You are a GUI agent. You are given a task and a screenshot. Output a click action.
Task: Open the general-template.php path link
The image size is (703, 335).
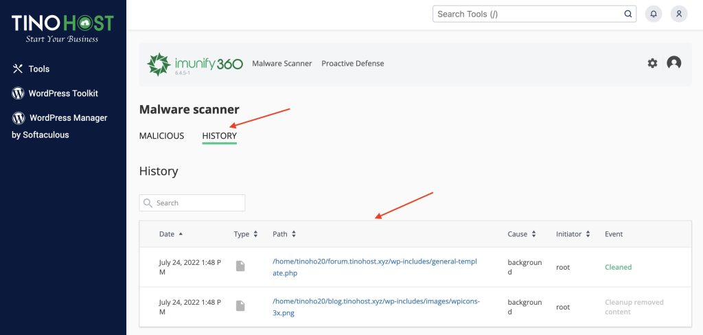click(x=374, y=267)
